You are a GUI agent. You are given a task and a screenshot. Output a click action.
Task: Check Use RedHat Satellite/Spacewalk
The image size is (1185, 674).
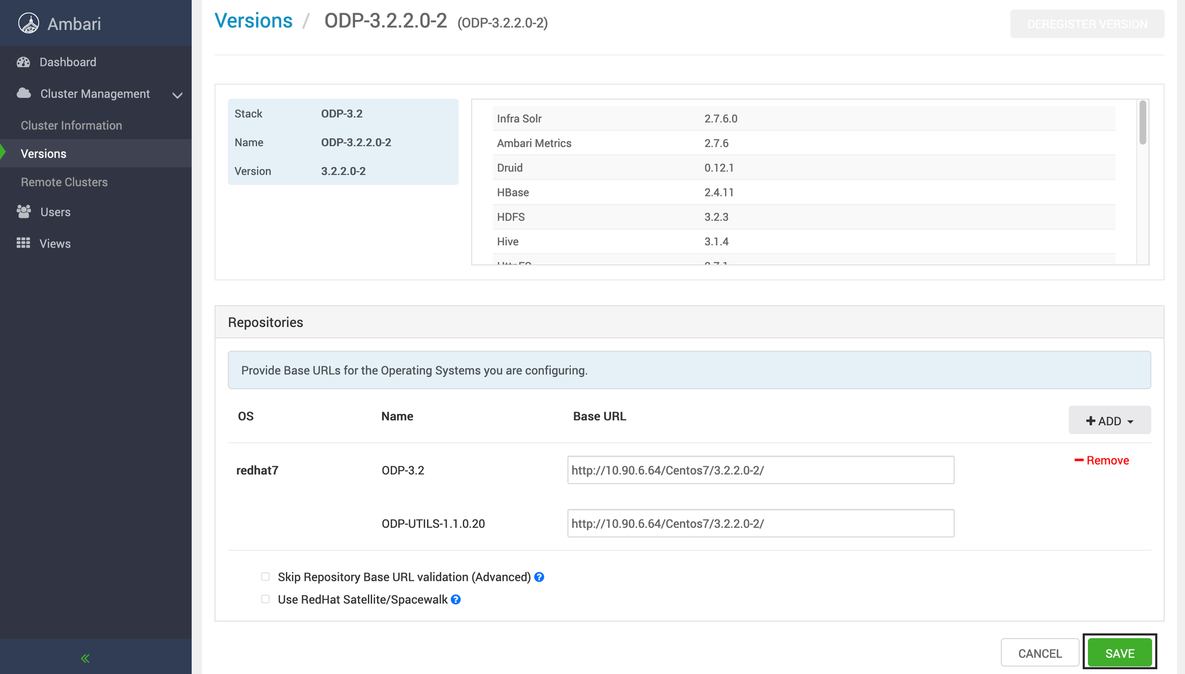coord(265,599)
